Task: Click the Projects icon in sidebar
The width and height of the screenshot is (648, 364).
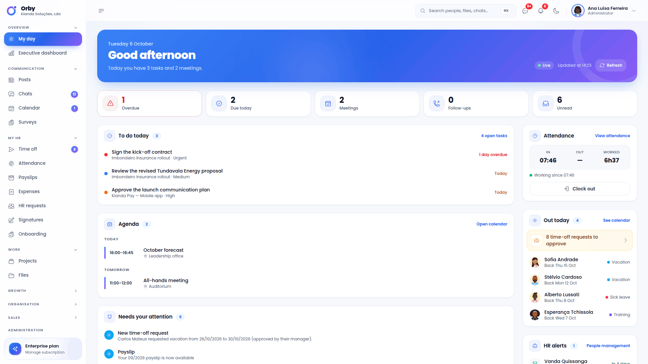Action: click(x=11, y=261)
